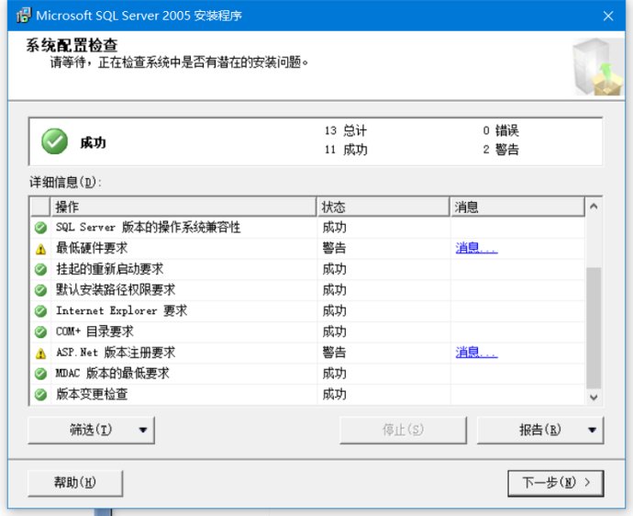Click the SQL Server setup title bar icon
The height and width of the screenshot is (516, 633).
point(24,16)
